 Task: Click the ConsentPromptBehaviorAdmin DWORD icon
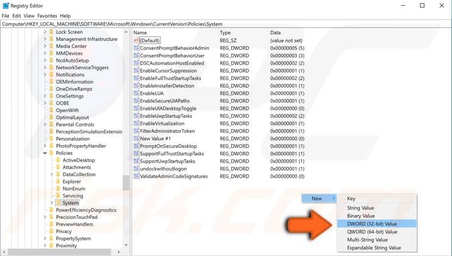click(x=136, y=48)
